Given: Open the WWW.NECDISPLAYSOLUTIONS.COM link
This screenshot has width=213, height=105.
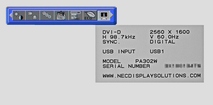Looking at the screenshot, I should pos(152,76).
